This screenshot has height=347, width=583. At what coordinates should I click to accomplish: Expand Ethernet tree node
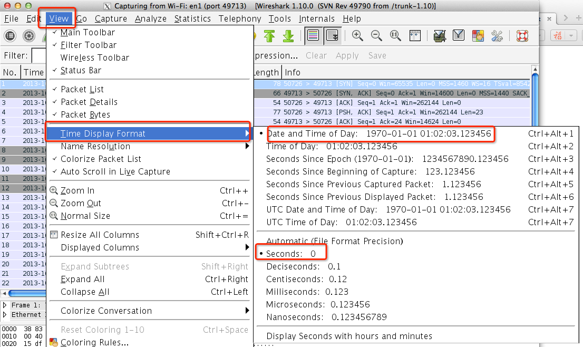pyautogui.click(x=5, y=315)
